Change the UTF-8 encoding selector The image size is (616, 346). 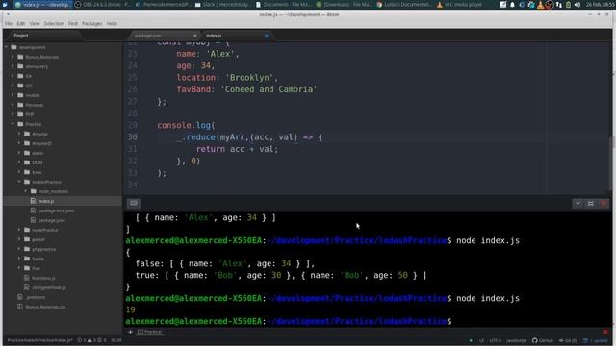point(495,340)
